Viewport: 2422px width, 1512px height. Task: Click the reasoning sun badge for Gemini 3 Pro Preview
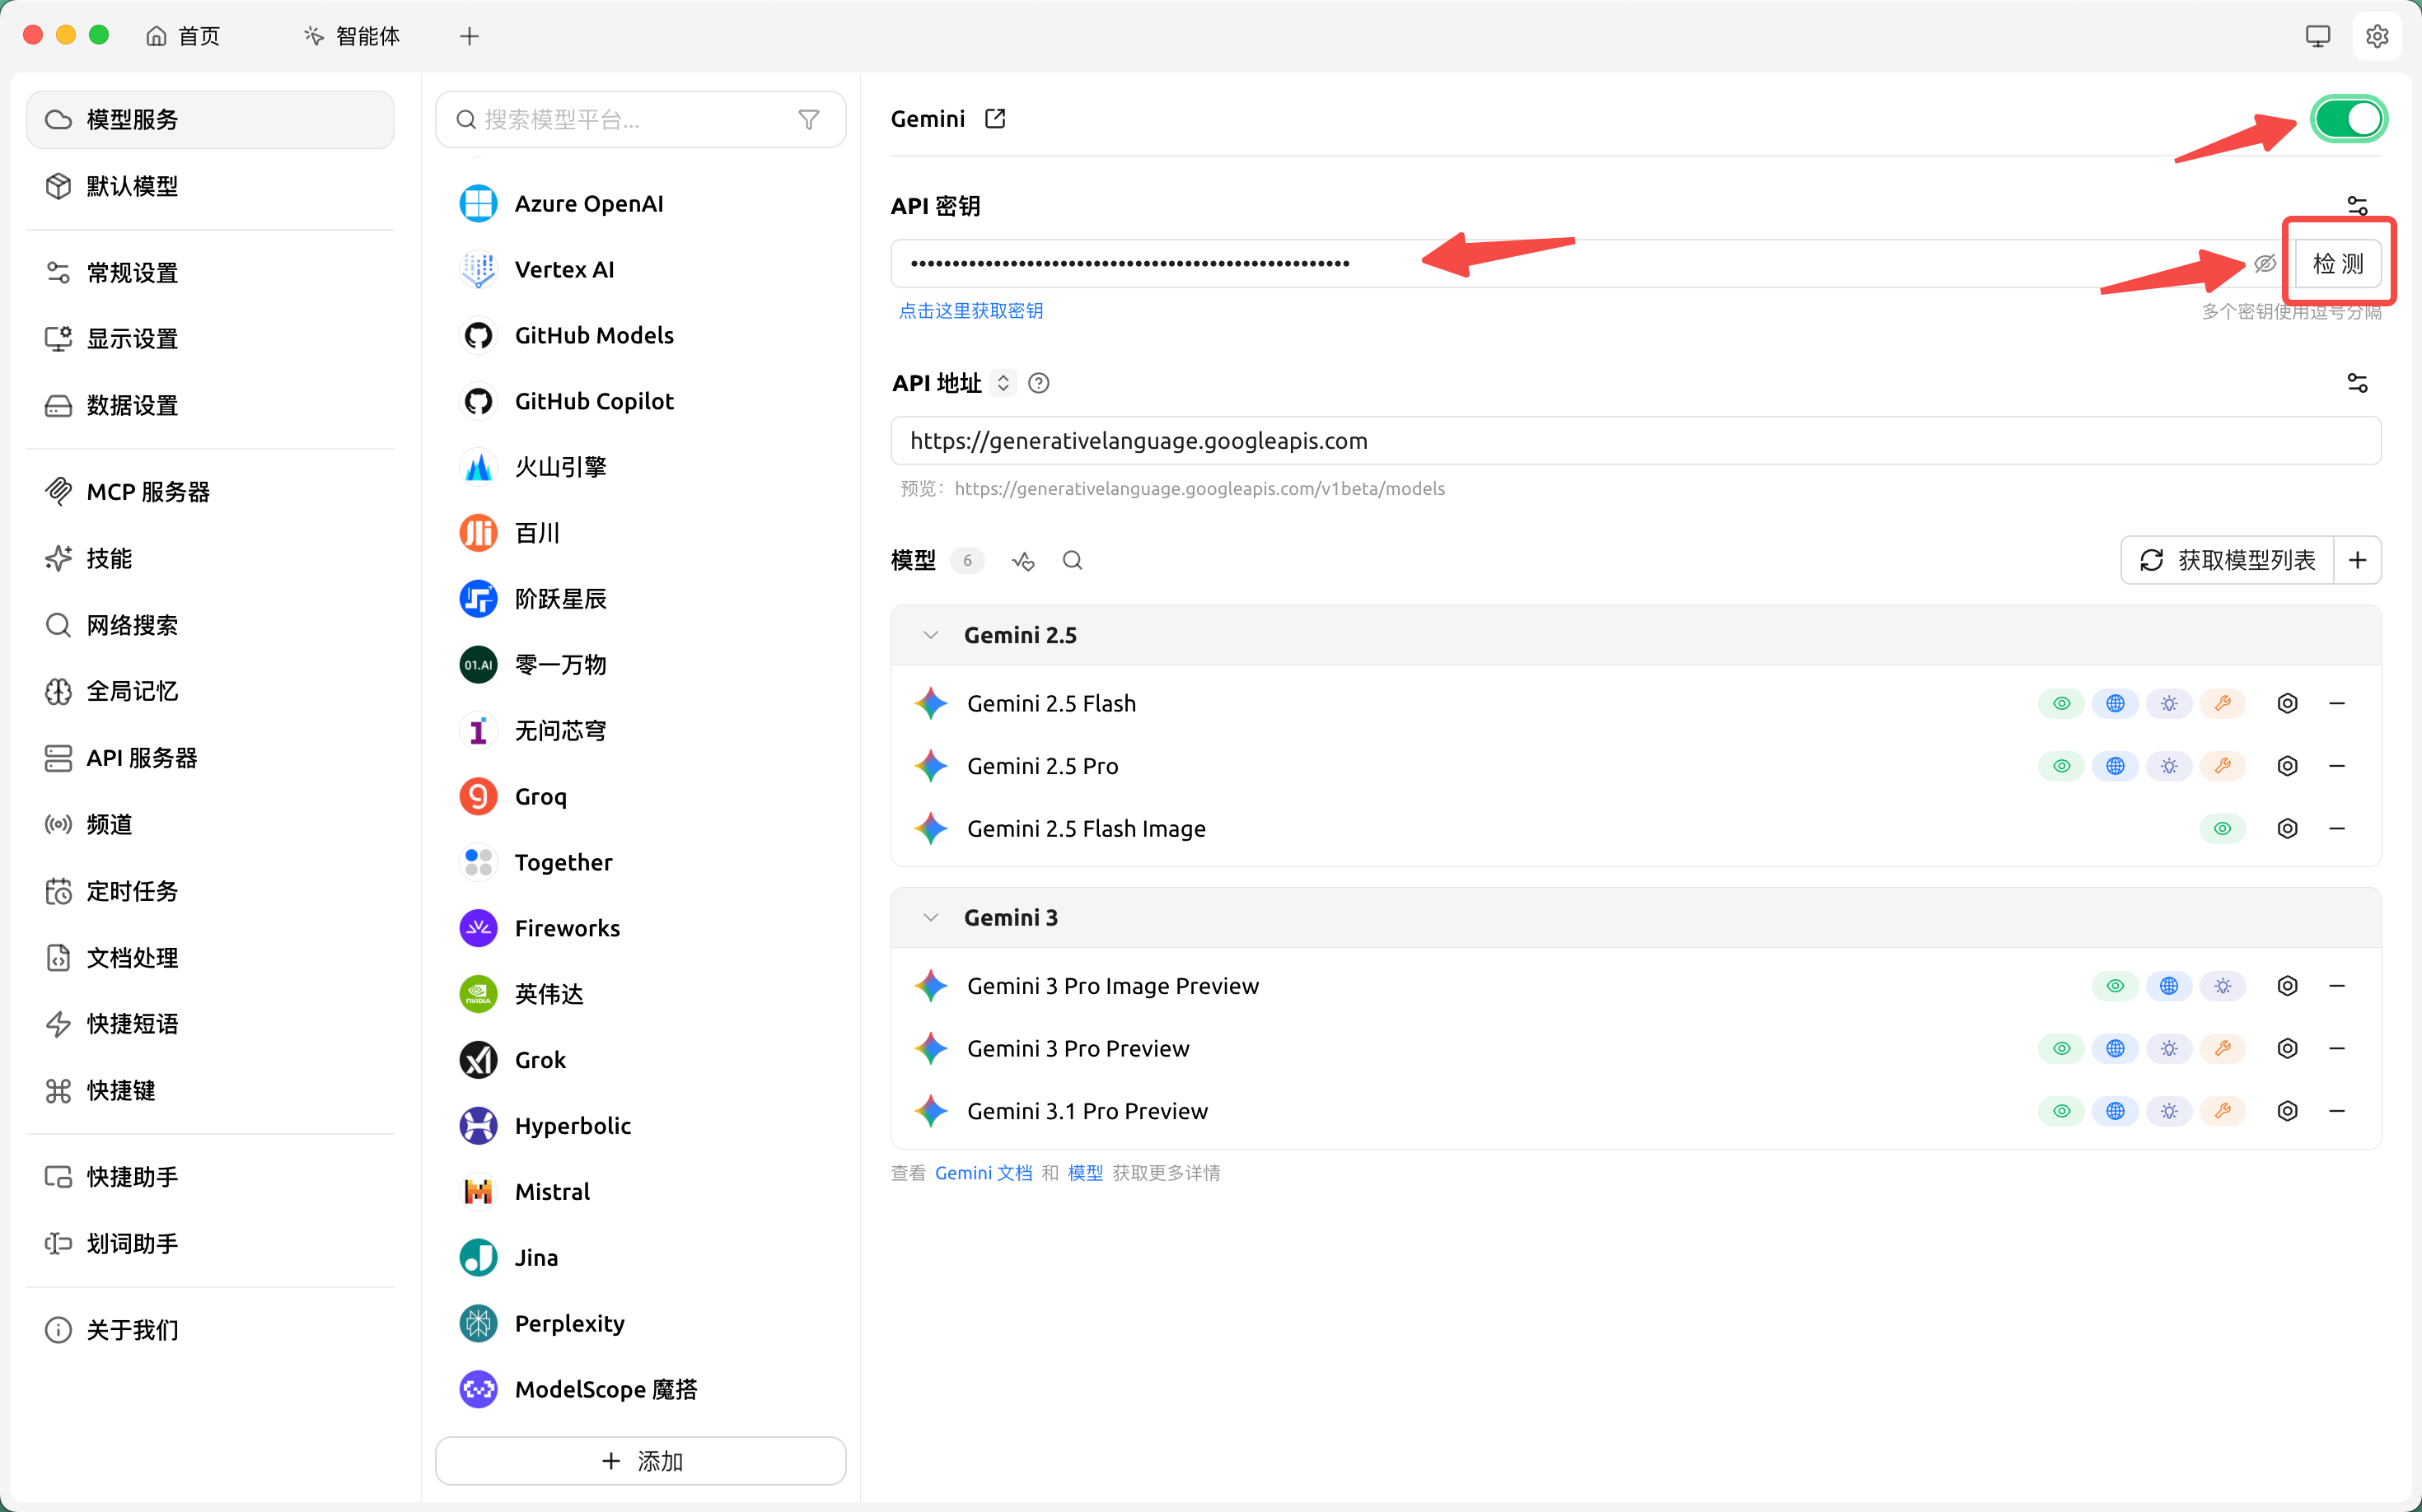click(x=2169, y=1049)
